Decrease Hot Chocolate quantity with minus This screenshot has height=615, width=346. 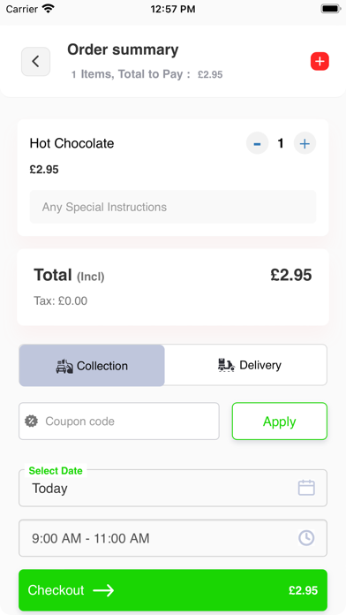point(257,143)
